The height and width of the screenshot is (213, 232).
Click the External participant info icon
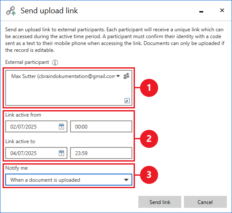[x=55, y=63]
